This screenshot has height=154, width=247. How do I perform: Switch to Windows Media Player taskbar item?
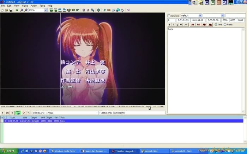(64, 151)
